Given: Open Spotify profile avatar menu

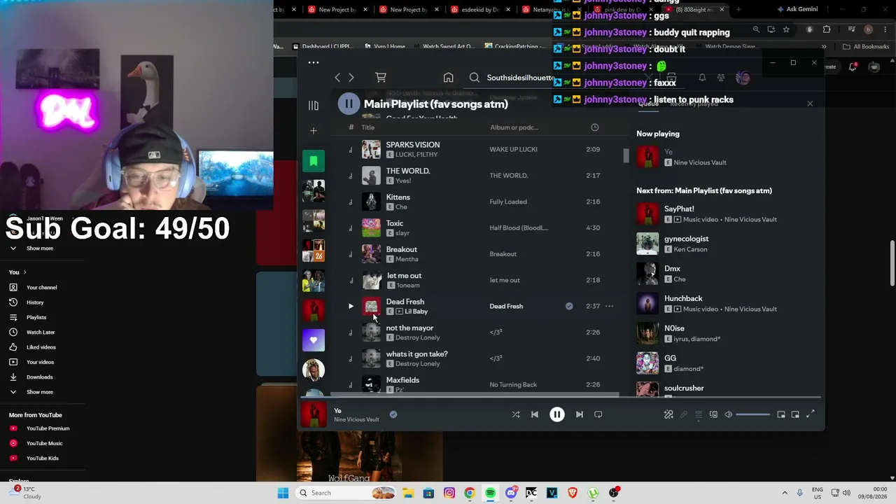Looking at the screenshot, I should click(743, 78).
